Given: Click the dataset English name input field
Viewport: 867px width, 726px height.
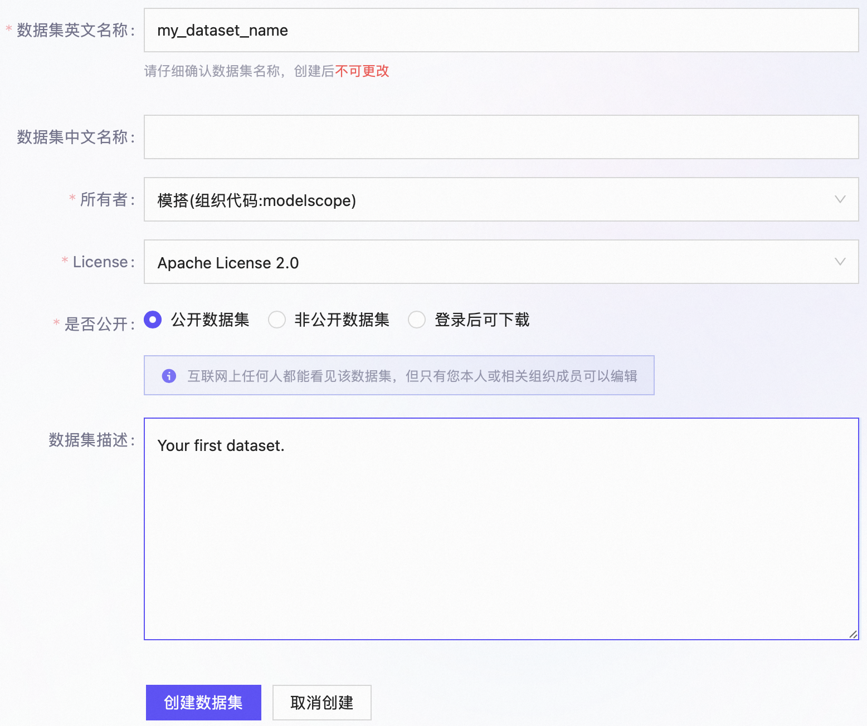Looking at the screenshot, I should pos(501,30).
